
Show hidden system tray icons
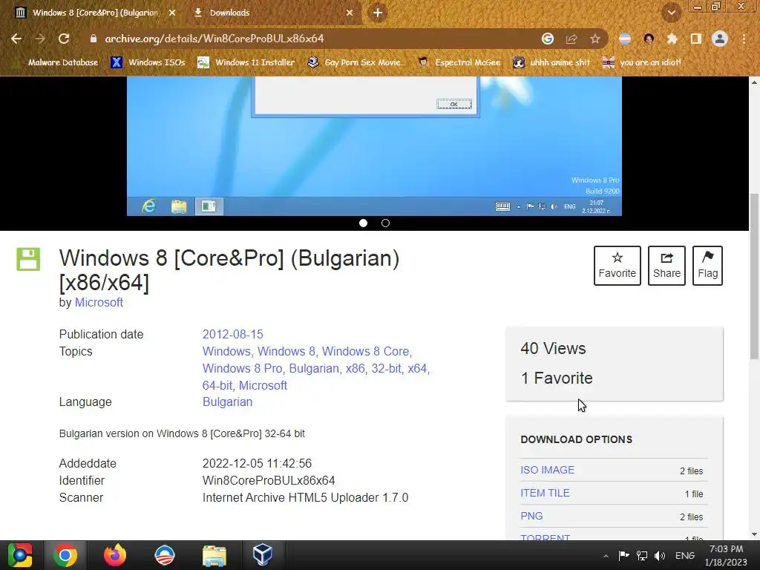[606, 555]
